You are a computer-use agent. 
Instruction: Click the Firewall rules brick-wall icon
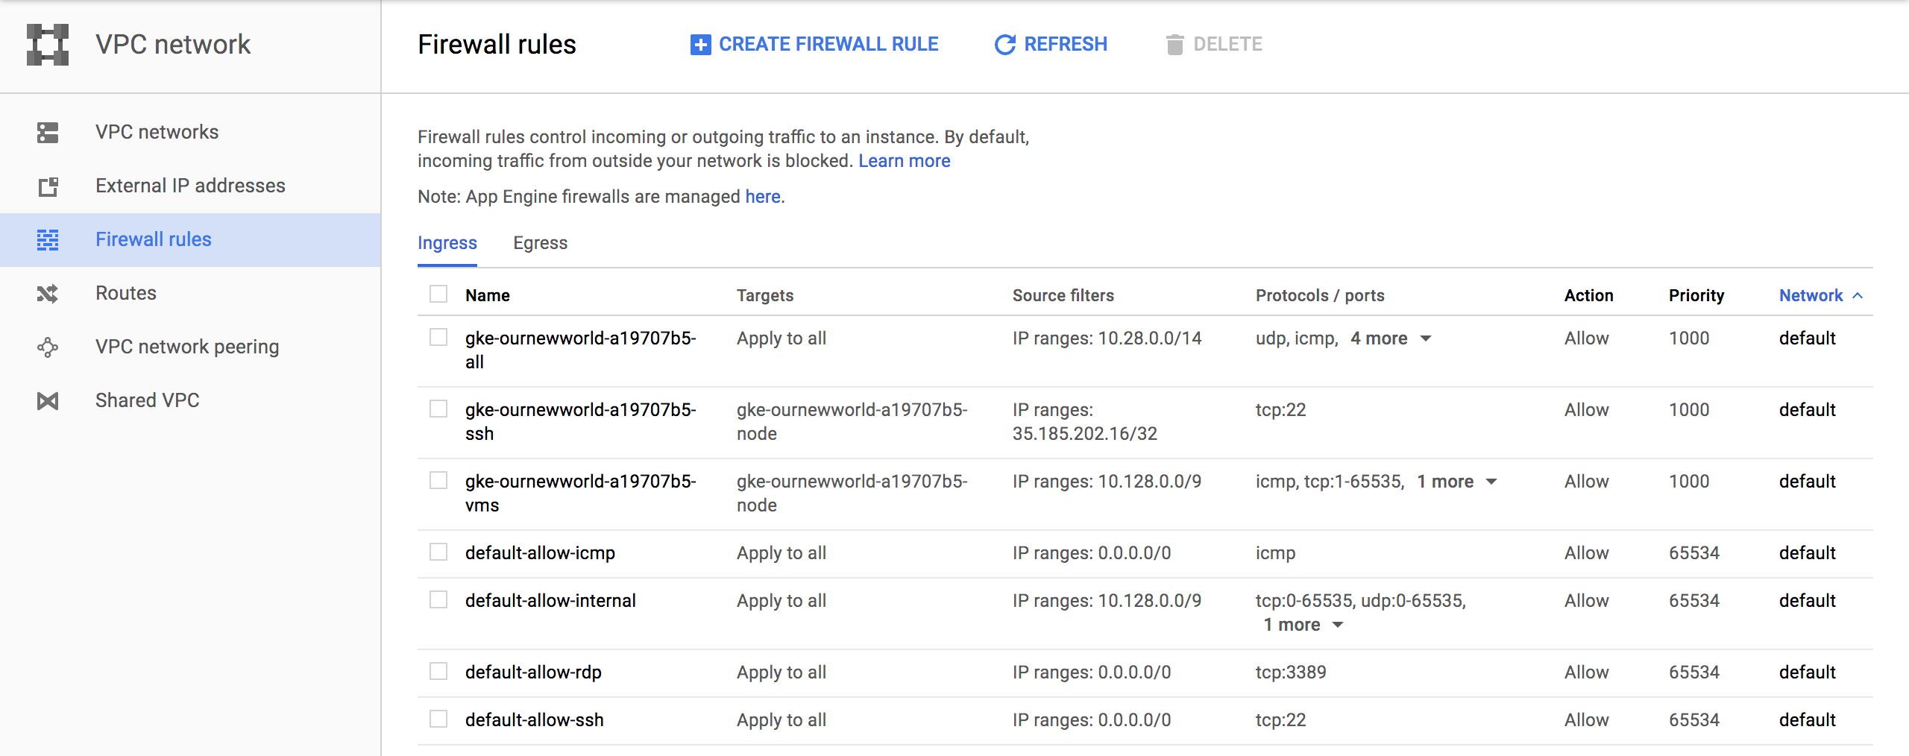48,240
